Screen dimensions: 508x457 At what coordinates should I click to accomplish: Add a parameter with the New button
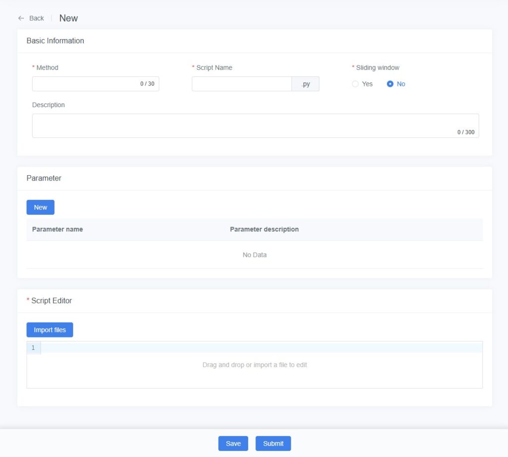40,207
